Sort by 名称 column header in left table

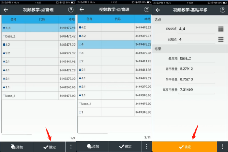click(14, 19)
